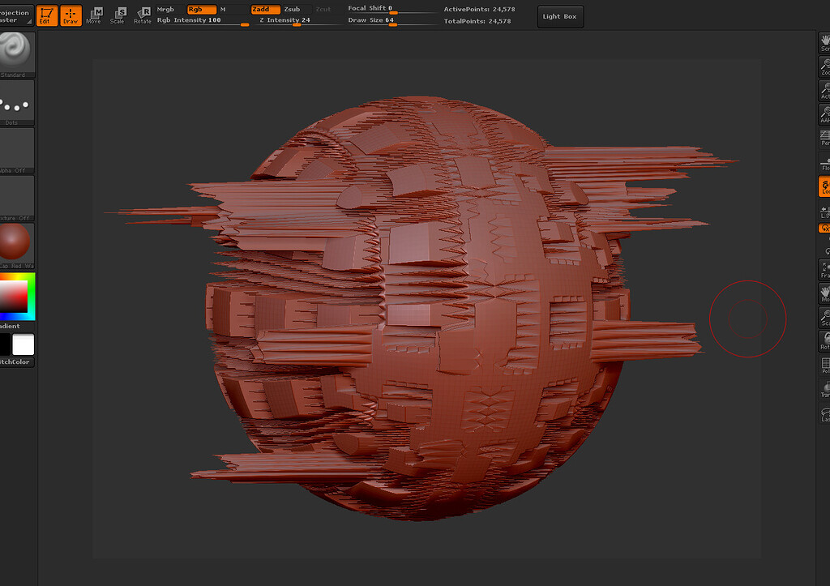
Task: Open the Light Box browser
Action: click(560, 15)
